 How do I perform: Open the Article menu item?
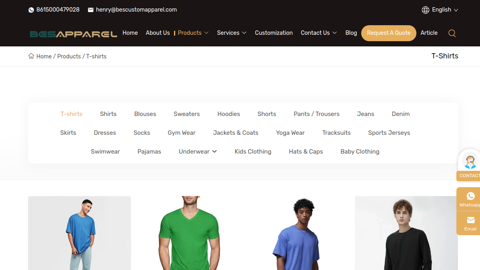(429, 33)
